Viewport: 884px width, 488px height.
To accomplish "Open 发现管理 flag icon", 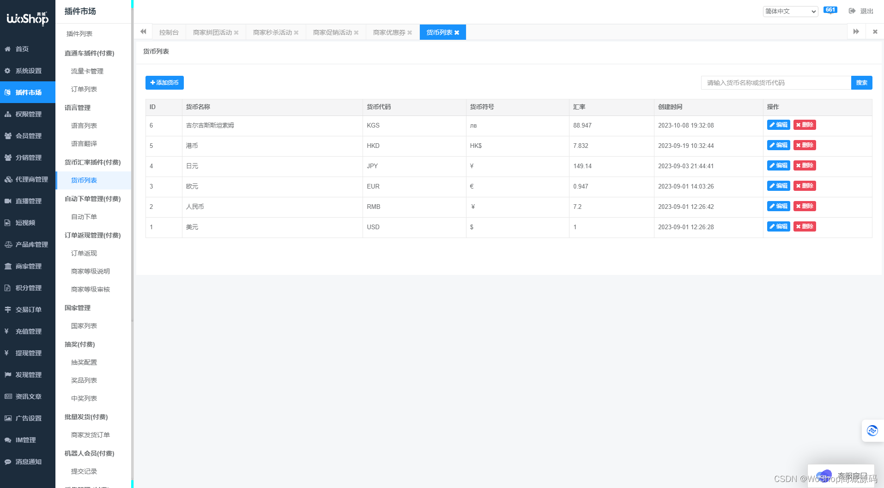I will [x=8, y=375].
